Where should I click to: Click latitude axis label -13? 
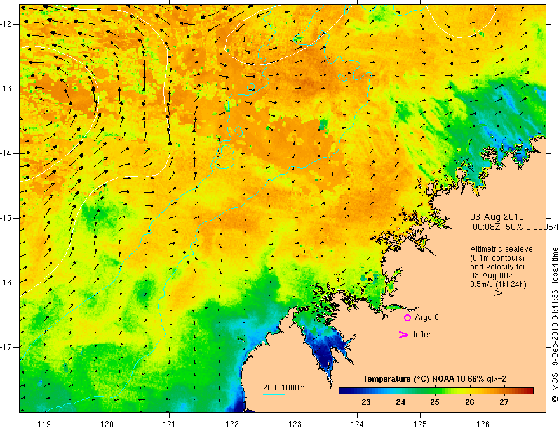coord(6,89)
